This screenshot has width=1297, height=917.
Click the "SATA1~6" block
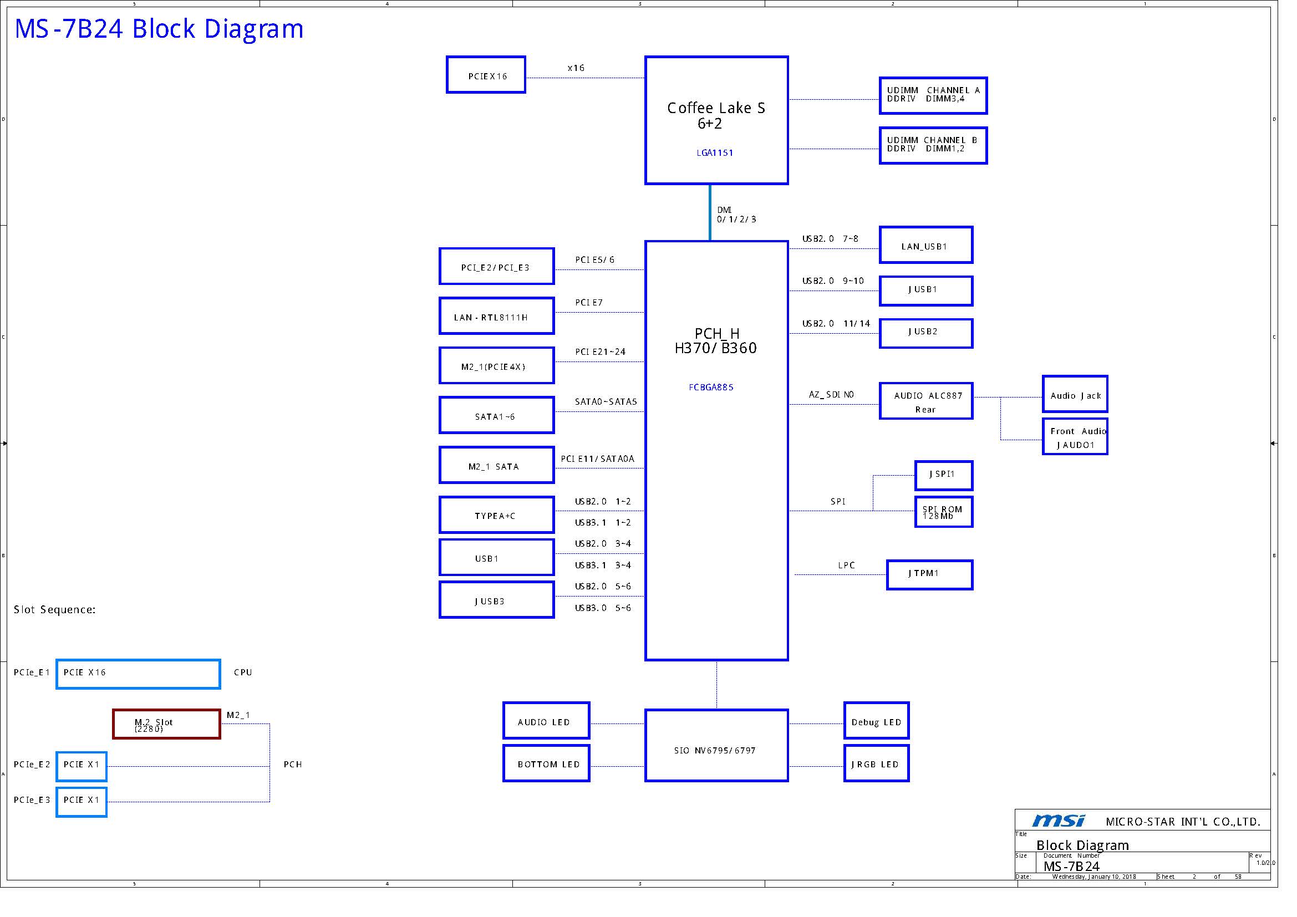pos(496,415)
